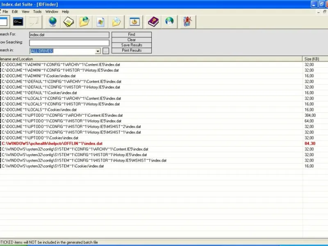Select the red pchealth helpctr OFFLIN~1 row
The width and height of the screenshot is (328, 246).
pos(164,144)
